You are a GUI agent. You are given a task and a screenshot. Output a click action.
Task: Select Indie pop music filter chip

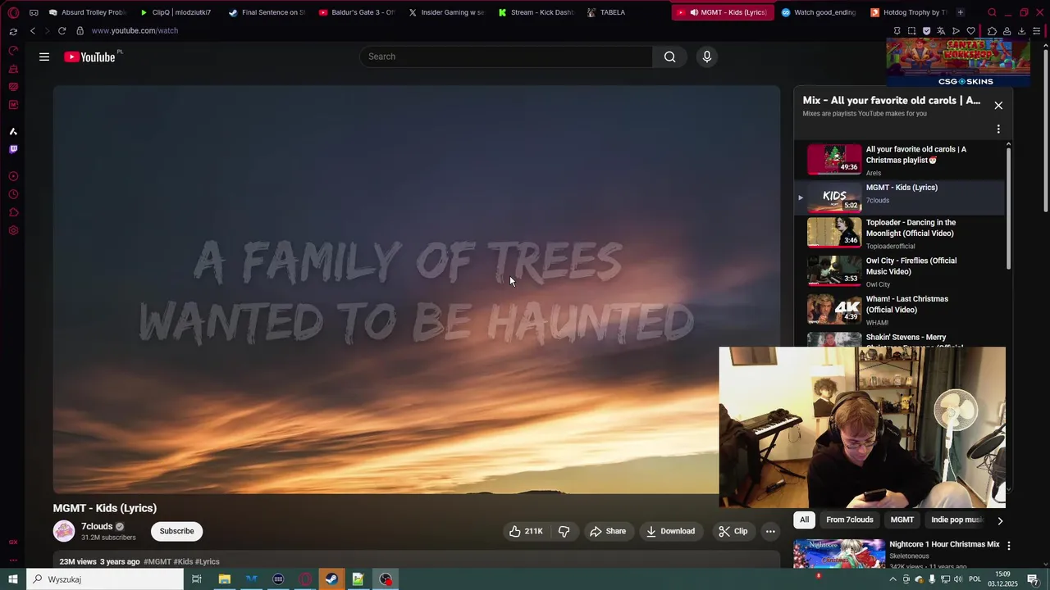click(x=956, y=520)
